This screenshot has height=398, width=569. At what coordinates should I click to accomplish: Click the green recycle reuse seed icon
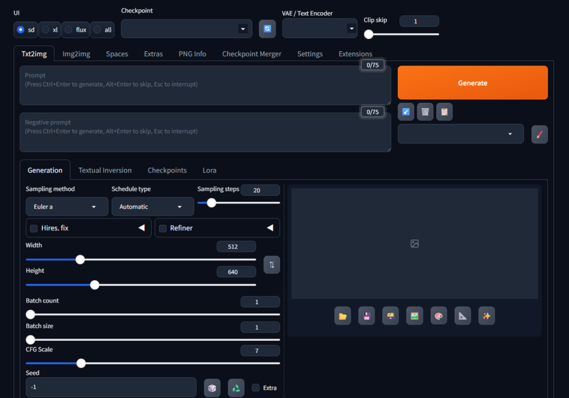[236, 388]
